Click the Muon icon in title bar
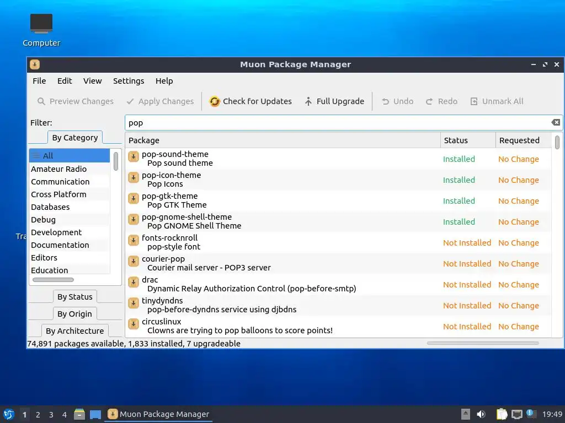This screenshot has height=423, width=565. tap(35, 64)
